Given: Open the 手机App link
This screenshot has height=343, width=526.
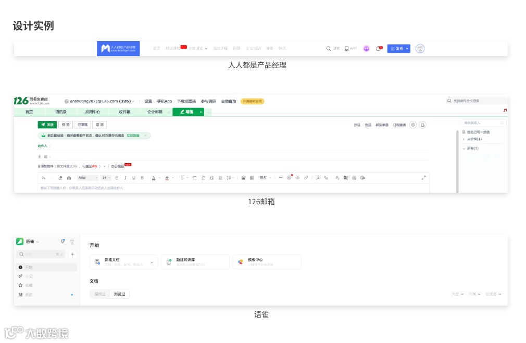Looking at the screenshot, I should pyautogui.click(x=165, y=101).
